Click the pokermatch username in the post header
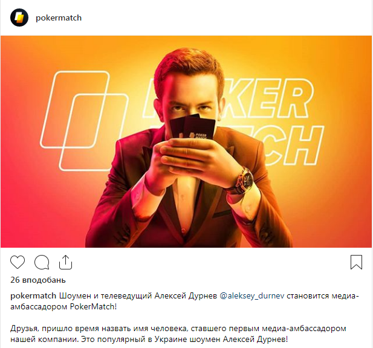The image size is (373, 348). [x=59, y=18]
